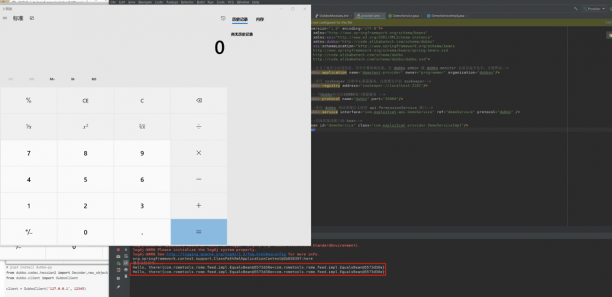
Task: Click the camera dump threads icon
Action: click(x=118, y=256)
